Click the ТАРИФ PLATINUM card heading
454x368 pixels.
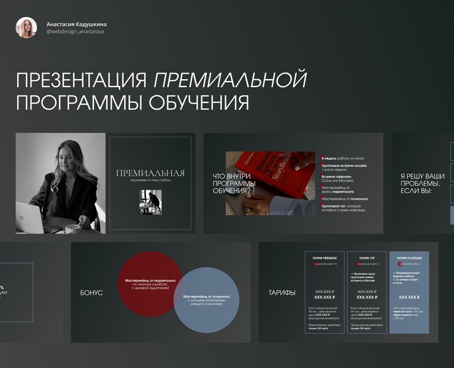(409, 258)
